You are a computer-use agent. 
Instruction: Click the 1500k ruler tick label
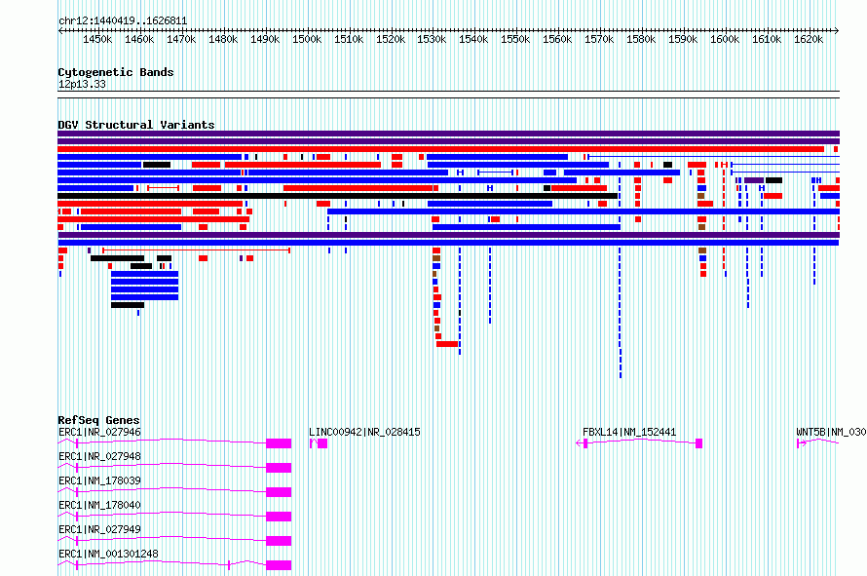pos(307,40)
